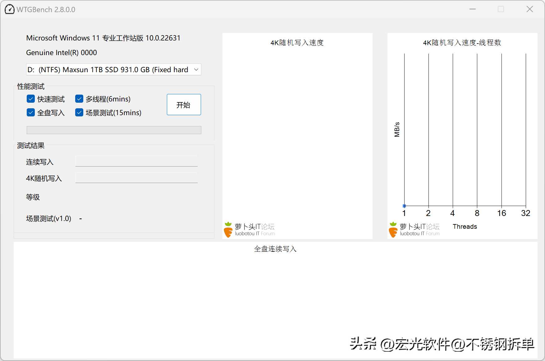The width and height of the screenshot is (545, 361).
Task: Click the MB/s axis label
Action: coord(397,129)
